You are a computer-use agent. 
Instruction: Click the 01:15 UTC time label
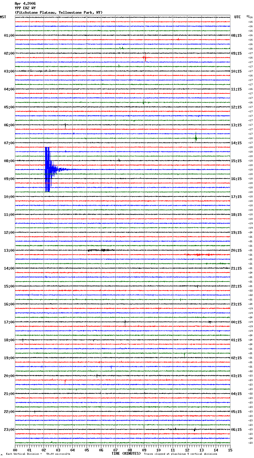[x=236, y=340]
